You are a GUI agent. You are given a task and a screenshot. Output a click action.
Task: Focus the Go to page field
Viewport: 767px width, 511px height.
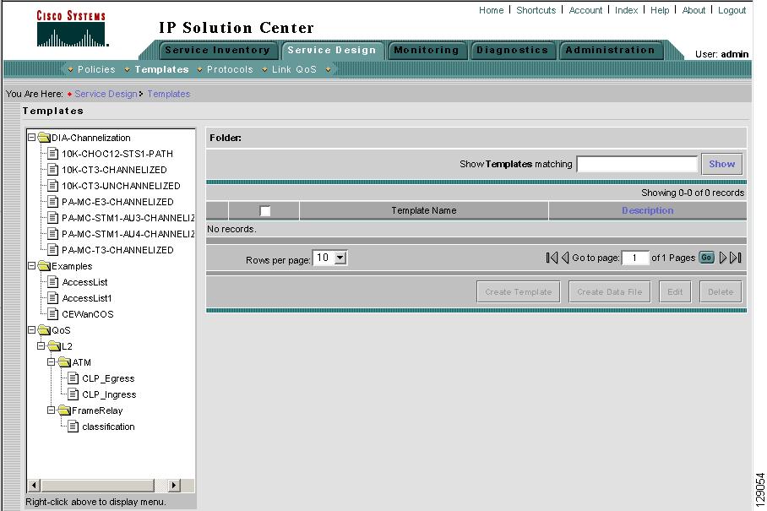[x=635, y=258]
